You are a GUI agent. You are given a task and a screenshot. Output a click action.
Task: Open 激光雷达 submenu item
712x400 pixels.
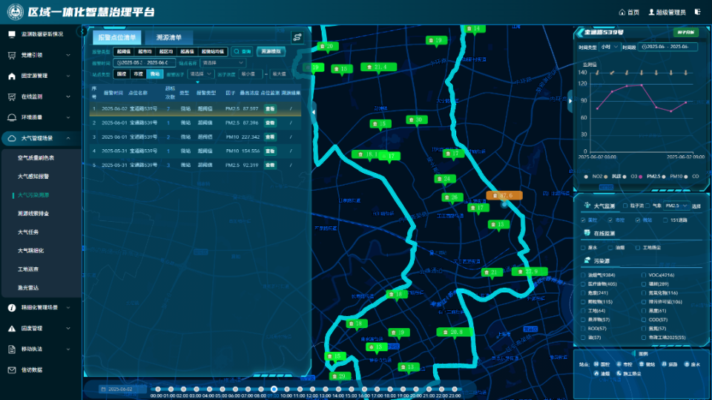click(28, 288)
